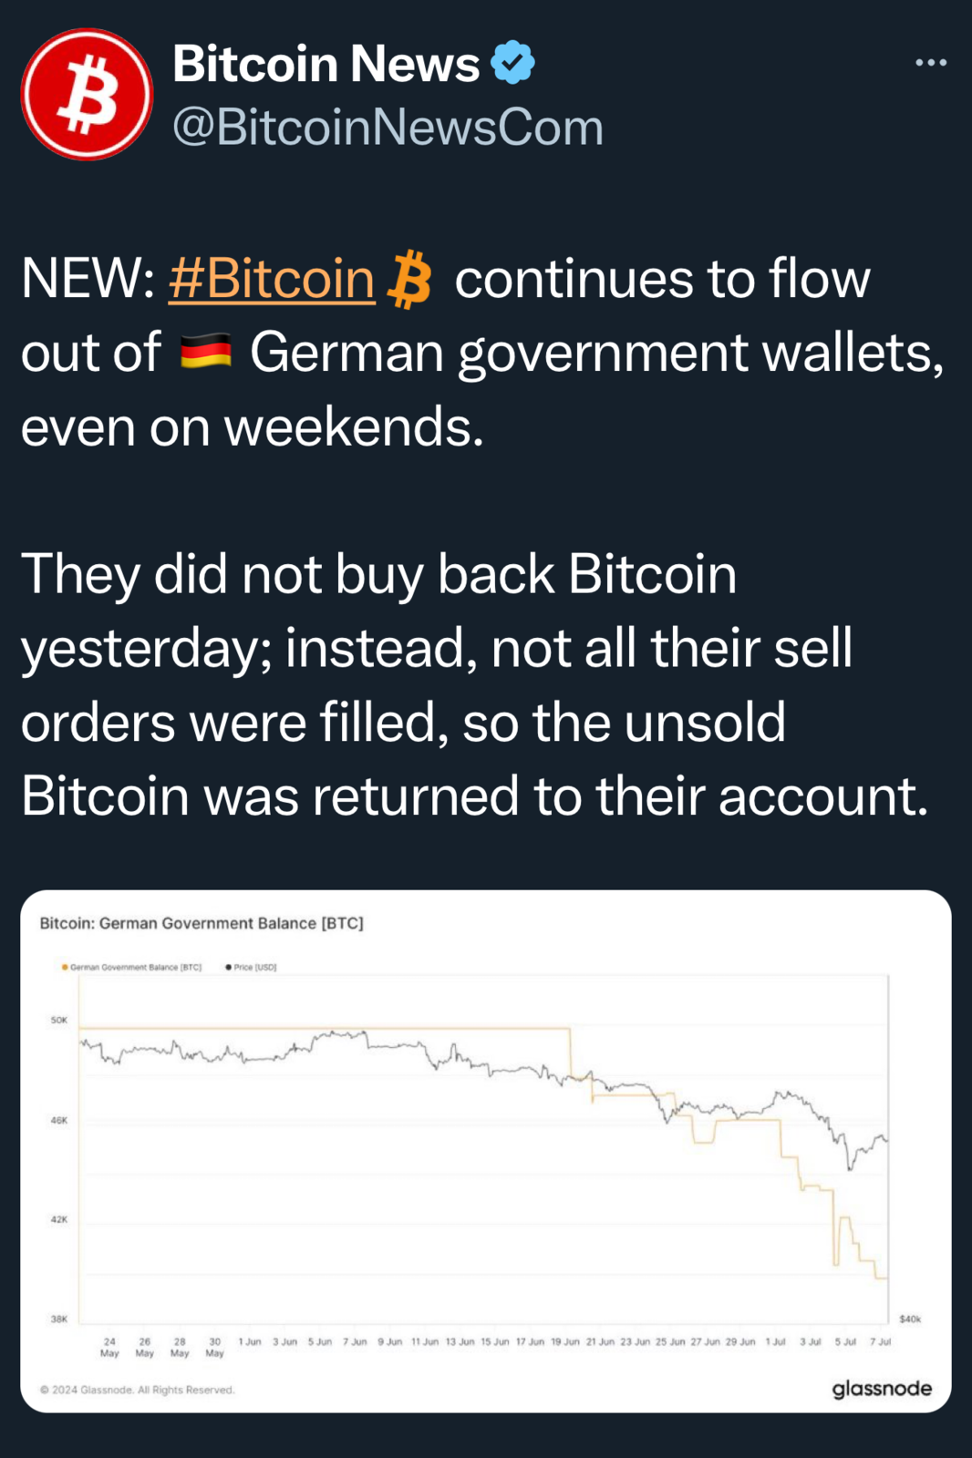The height and width of the screenshot is (1458, 972).
Task: Click the 7 Jul date marker
Action: tap(880, 1341)
